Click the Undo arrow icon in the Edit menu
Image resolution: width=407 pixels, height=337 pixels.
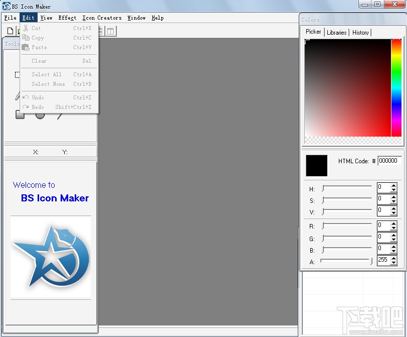[25, 97]
